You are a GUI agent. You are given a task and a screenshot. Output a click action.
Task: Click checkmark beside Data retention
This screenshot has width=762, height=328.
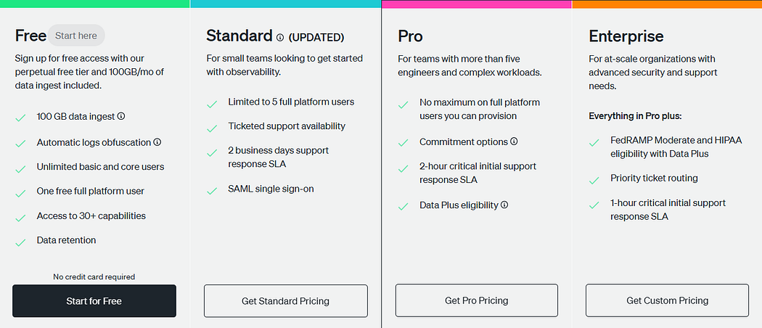[x=20, y=241]
